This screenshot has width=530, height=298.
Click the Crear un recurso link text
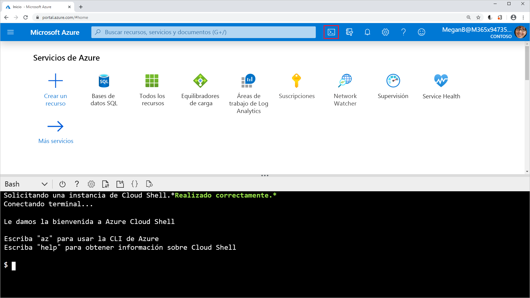click(x=56, y=100)
